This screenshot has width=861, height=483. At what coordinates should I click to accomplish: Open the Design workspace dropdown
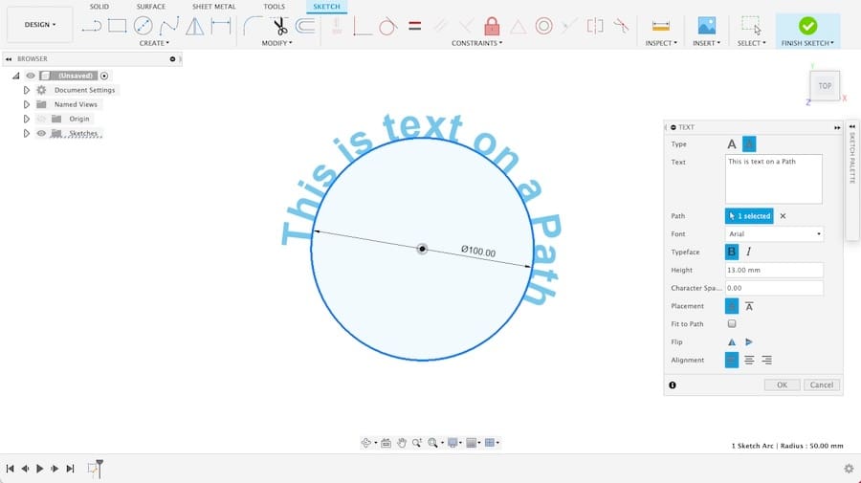(x=39, y=25)
